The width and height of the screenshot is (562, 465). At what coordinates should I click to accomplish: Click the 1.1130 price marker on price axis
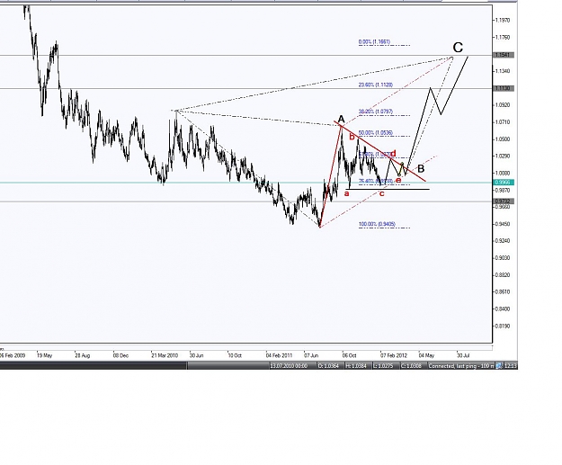click(504, 88)
